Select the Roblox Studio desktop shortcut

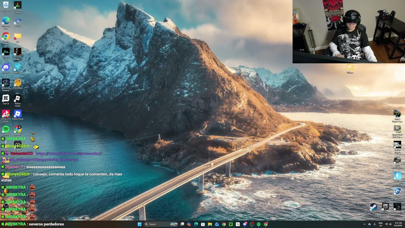[18, 100]
